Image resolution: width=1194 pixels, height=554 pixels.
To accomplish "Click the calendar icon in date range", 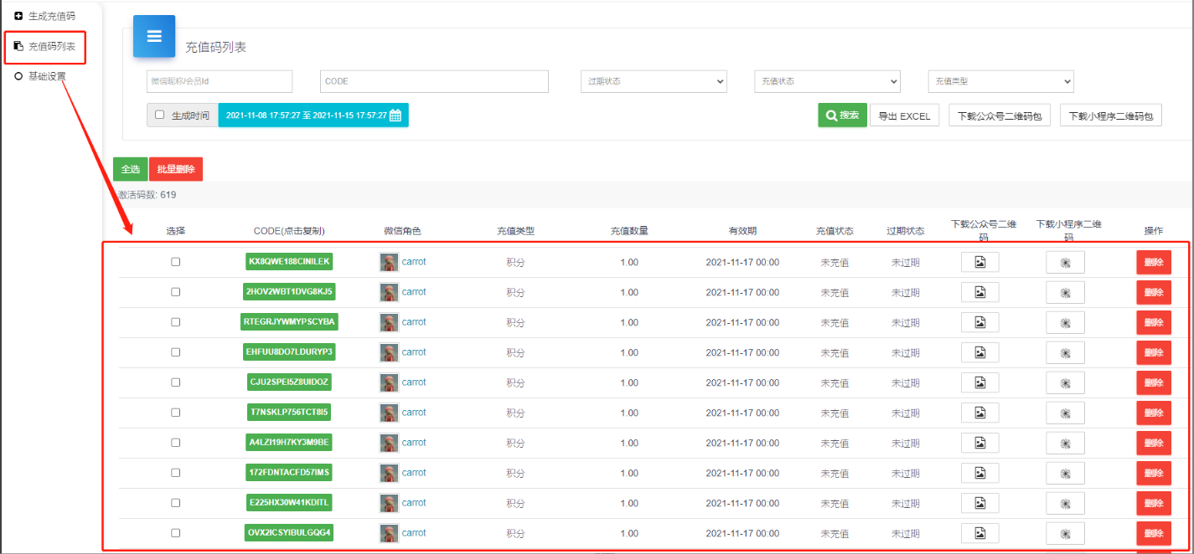I will tap(395, 115).
